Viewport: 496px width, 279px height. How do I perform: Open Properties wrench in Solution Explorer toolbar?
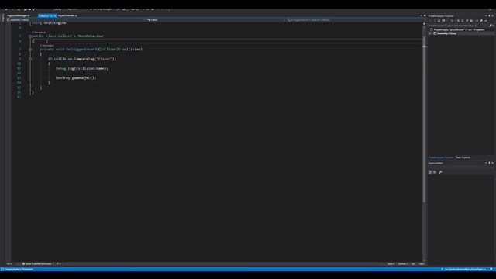click(481, 21)
